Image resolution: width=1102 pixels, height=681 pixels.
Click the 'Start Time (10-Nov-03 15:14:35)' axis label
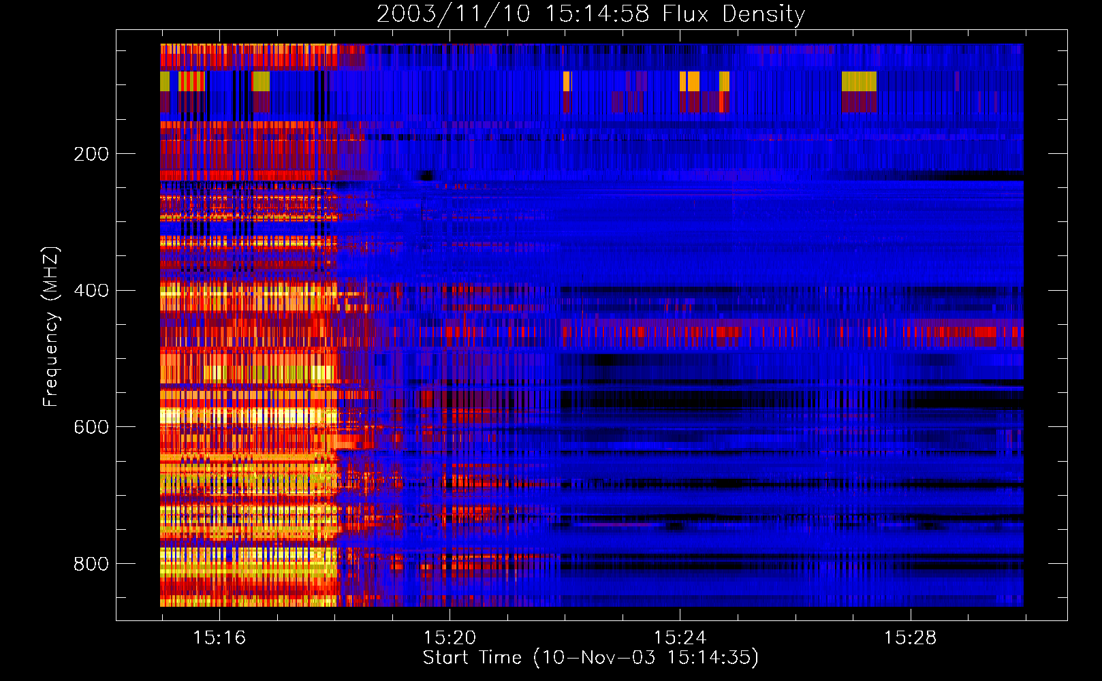click(591, 658)
